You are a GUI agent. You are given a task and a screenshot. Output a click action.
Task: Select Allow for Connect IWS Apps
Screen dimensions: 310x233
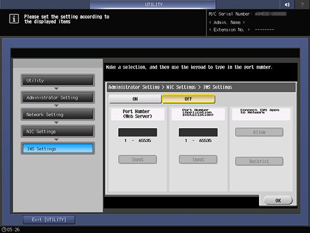point(259,132)
